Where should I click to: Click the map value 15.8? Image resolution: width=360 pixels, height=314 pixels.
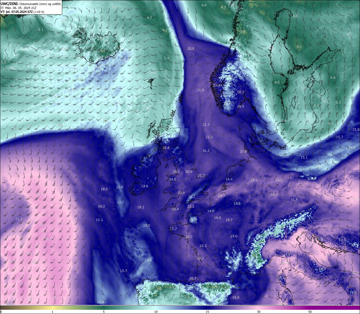(x=294, y=200)
